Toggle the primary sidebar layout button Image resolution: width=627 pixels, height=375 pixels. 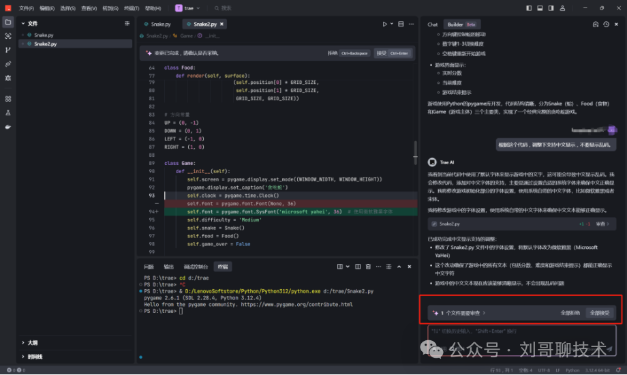point(529,8)
